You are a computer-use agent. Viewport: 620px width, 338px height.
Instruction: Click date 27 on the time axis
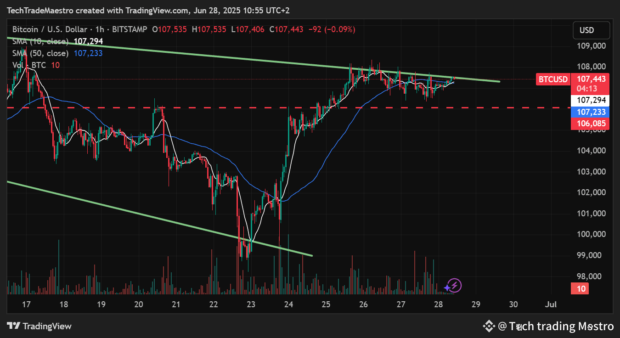tap(401, 304)
